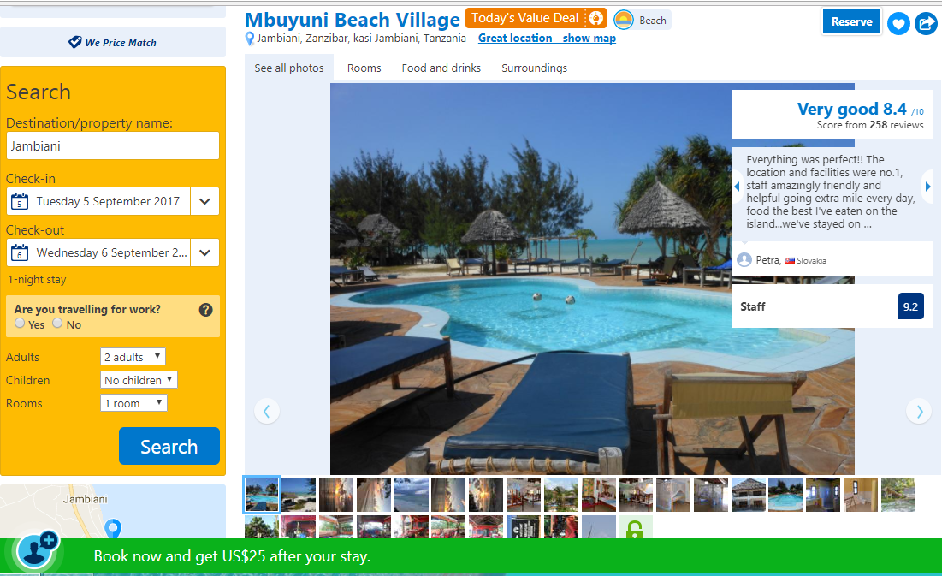Screen dimensions: 942x576
Task: Select No for travelling for work
Action: tap(57, 324)
